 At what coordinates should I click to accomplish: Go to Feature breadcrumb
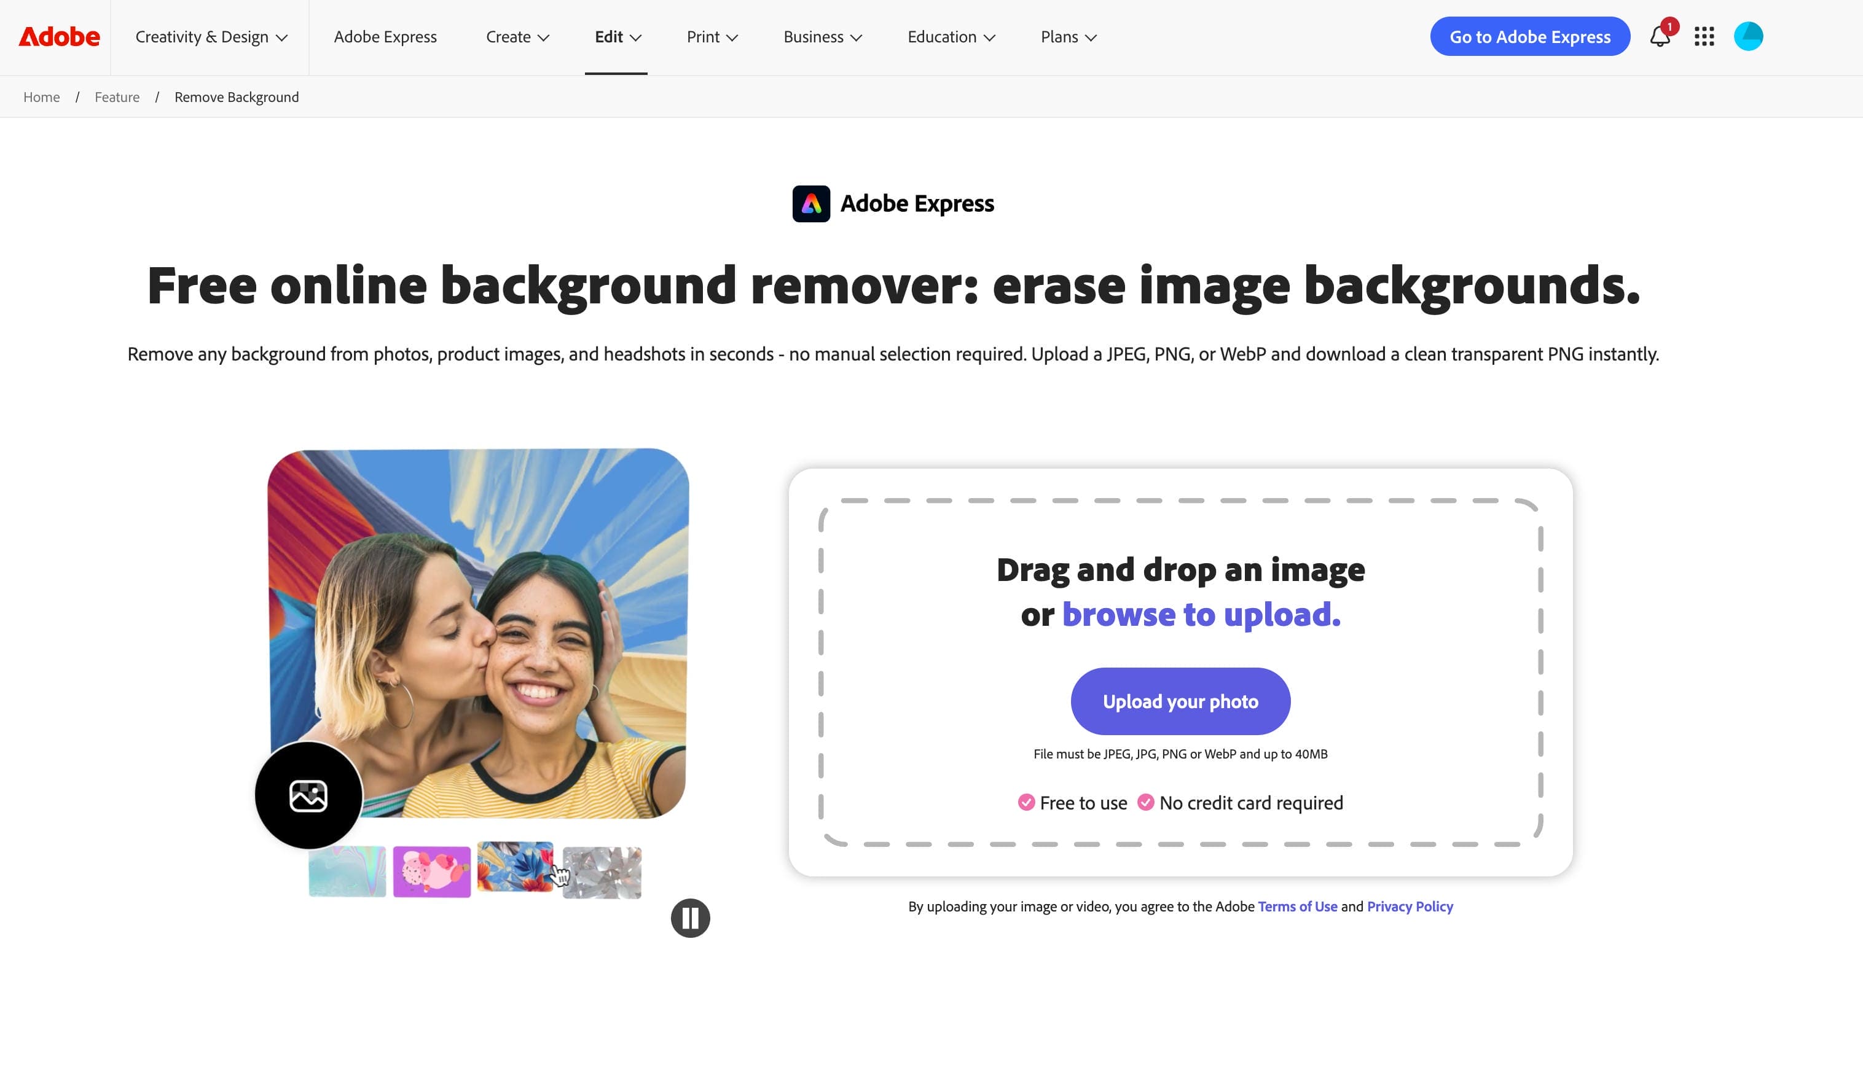click(x=117, y=97)
